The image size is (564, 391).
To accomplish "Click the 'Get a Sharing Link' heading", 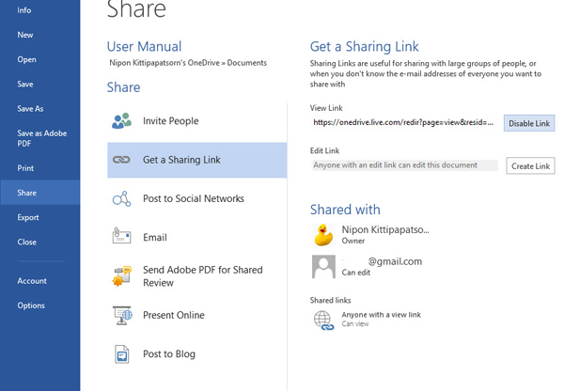I will click(x=365, y=47).
